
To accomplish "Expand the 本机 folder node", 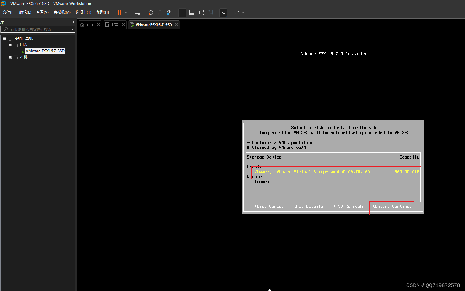I will (x=10, y=57).
